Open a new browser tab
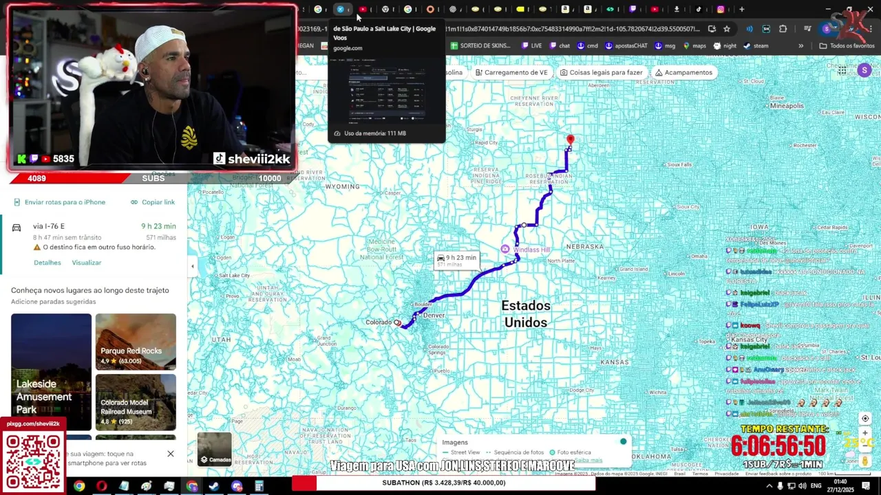This screenshot has width=881, height=495. [741, 9]
